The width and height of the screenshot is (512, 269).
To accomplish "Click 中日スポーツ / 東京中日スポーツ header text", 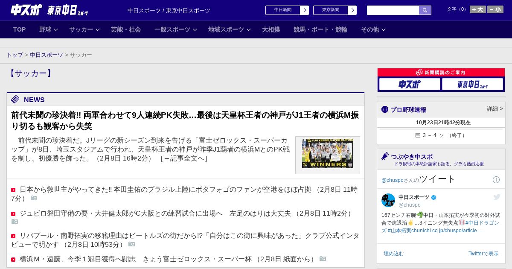I will [x=169, y=10].
